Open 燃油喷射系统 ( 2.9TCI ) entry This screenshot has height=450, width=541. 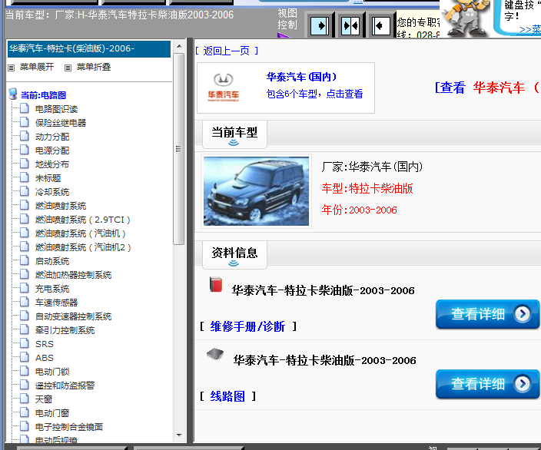(x=83, y=220)
